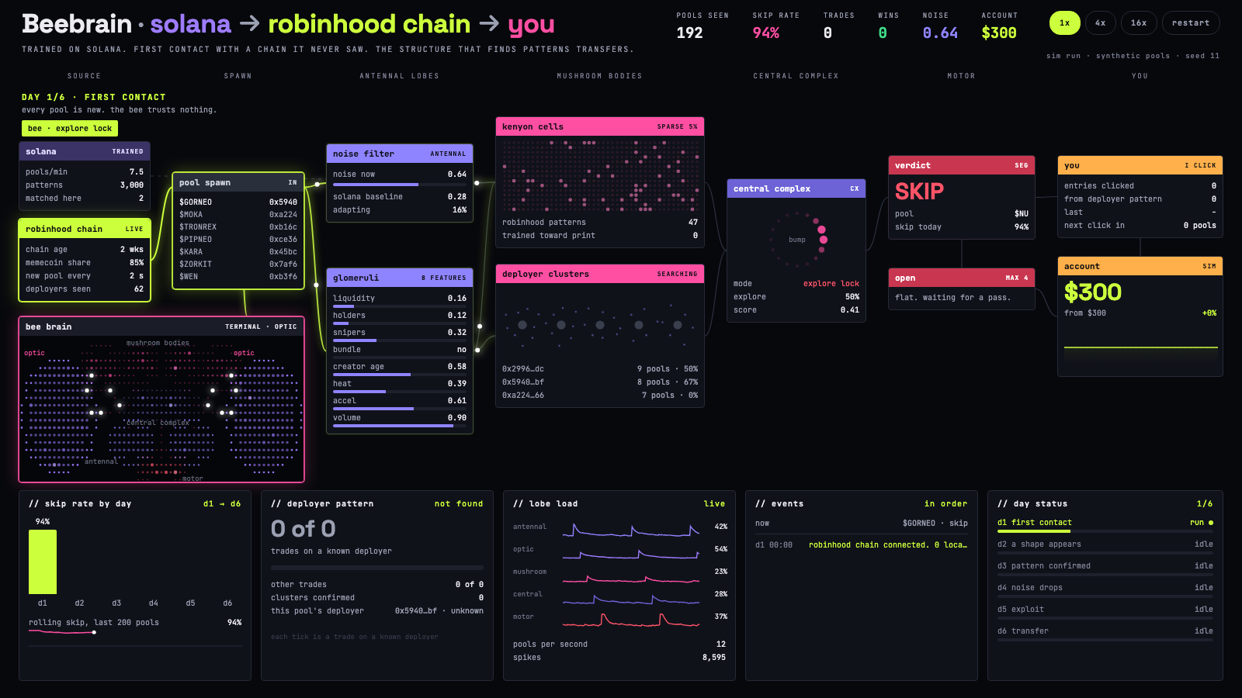Select the $KARA pool row
Screen dimensions: 1242x698
coord(238,251)
